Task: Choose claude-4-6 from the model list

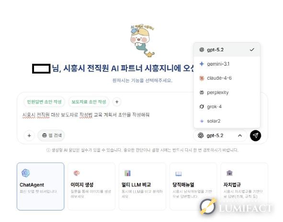Action: (226, 78)
